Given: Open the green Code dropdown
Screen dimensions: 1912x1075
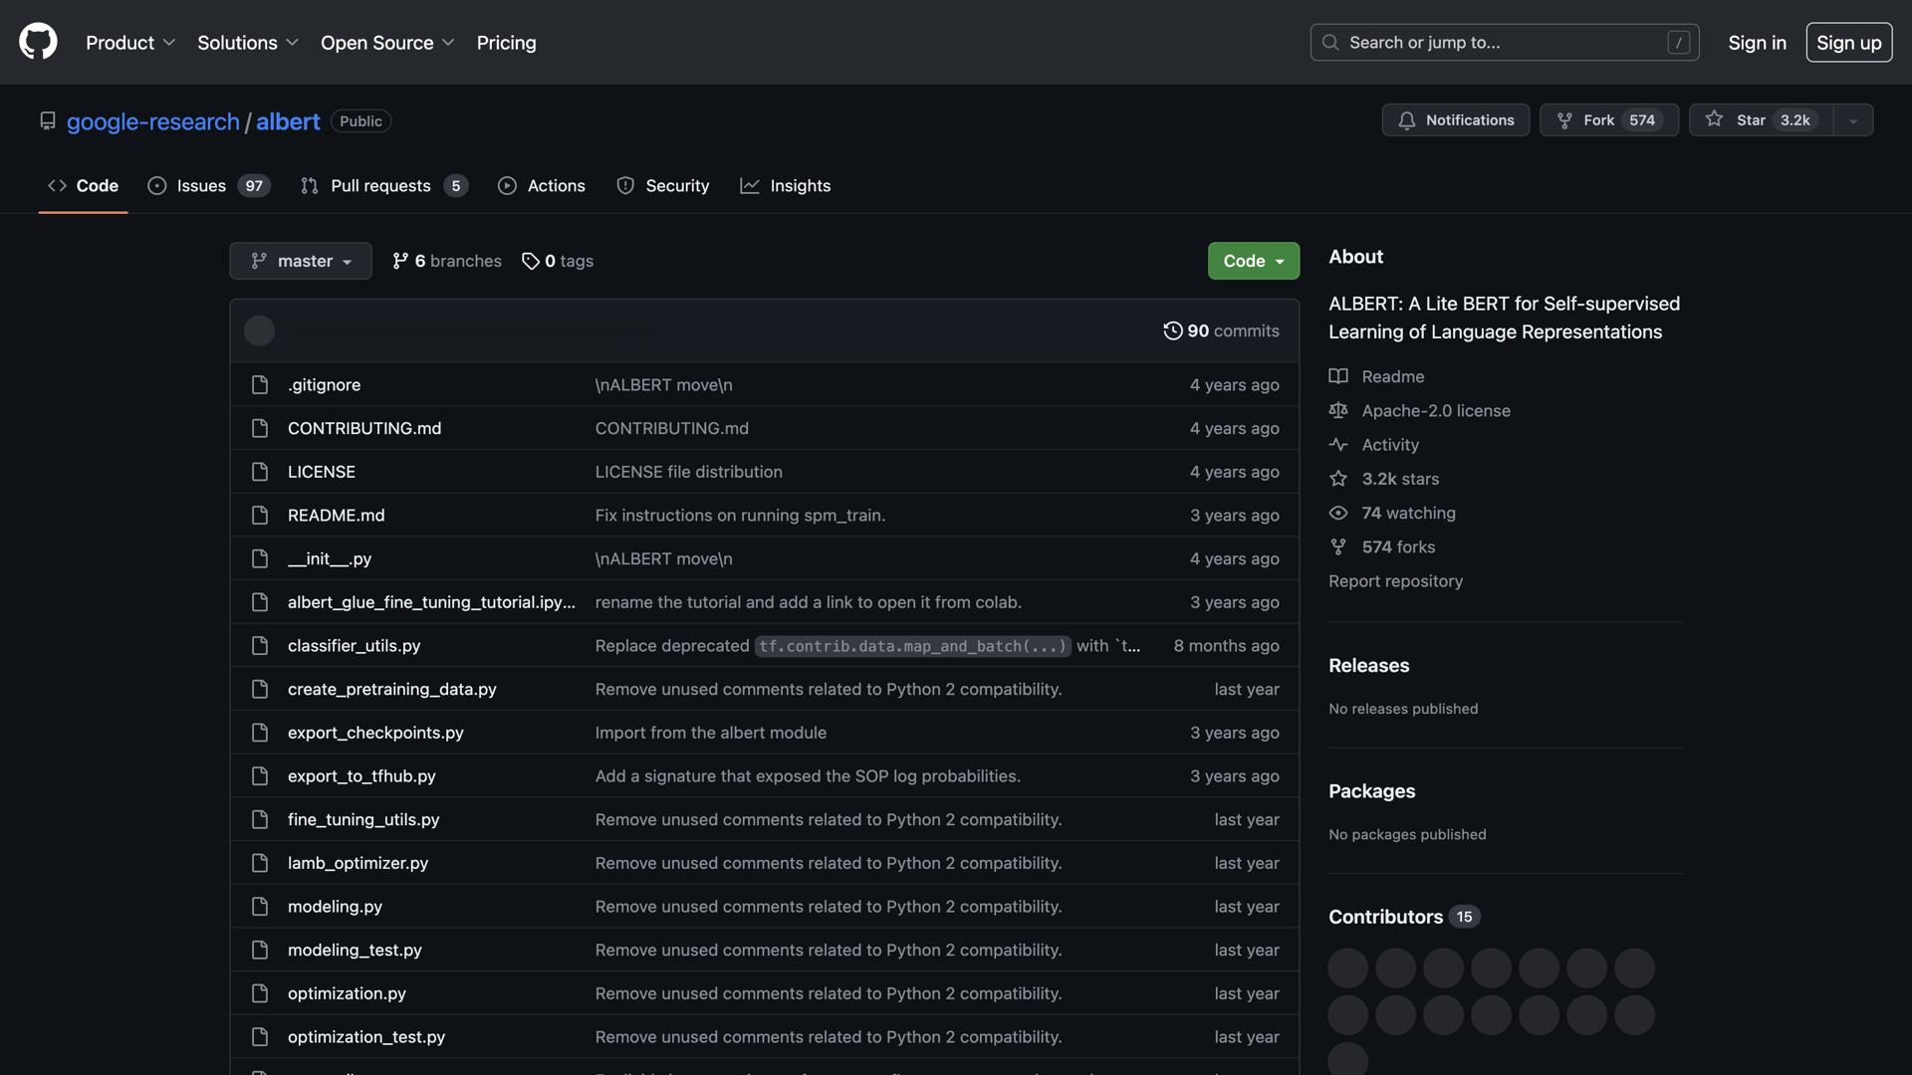Looking at the screenshot, I should click(1253, 261).
